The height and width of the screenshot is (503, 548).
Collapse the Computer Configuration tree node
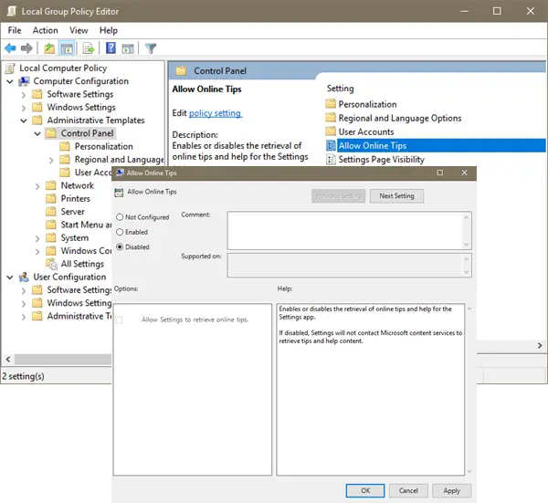click(10, 81)
